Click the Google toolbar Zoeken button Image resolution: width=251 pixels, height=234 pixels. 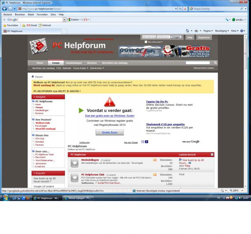[73, 19]
